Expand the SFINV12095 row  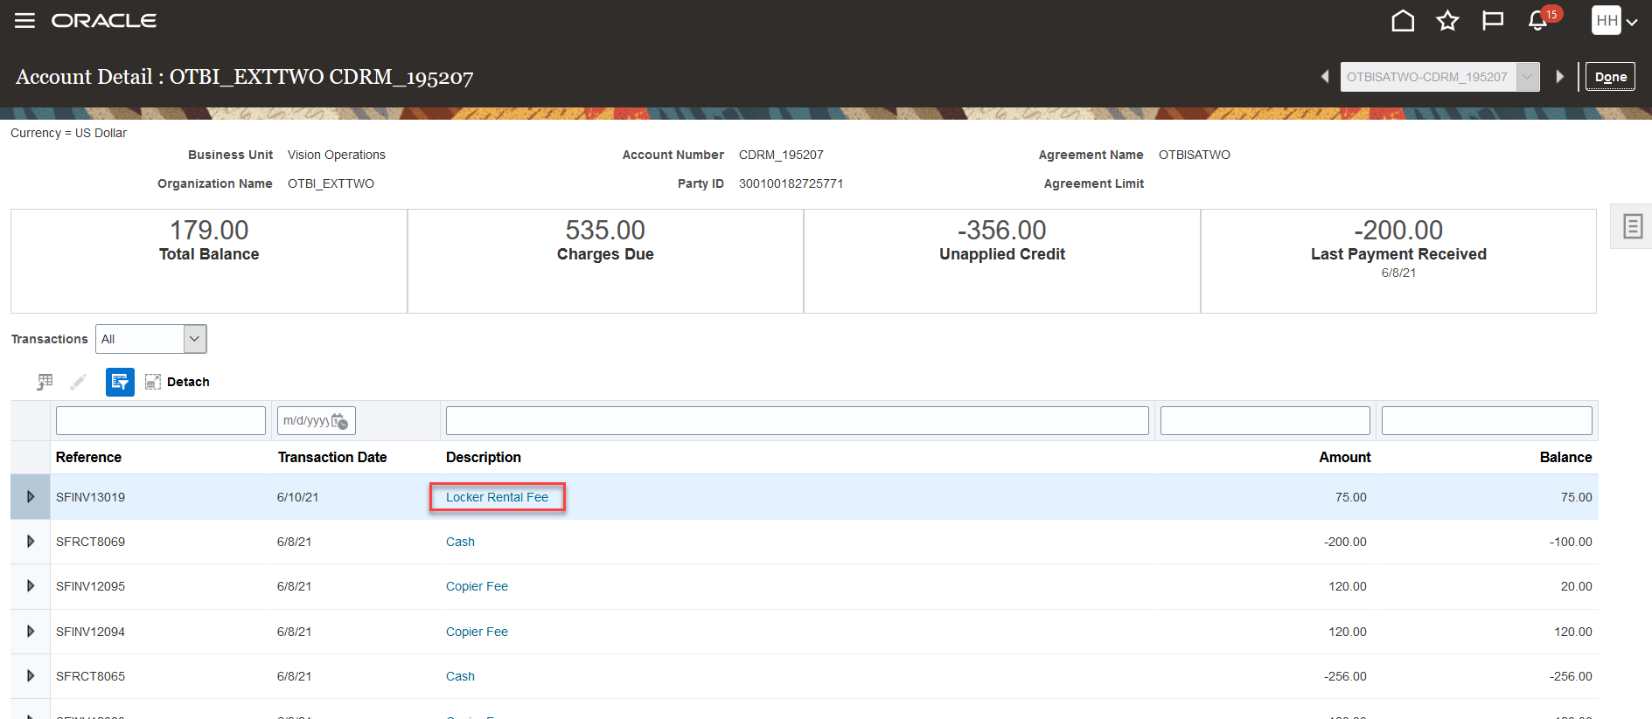[x=31, y=586]
